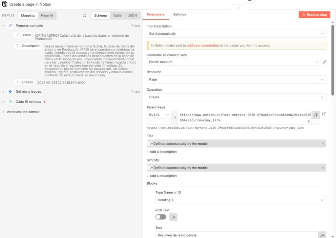Switch input view to From AI
This screenshot has width=336, height=238.
47,15
